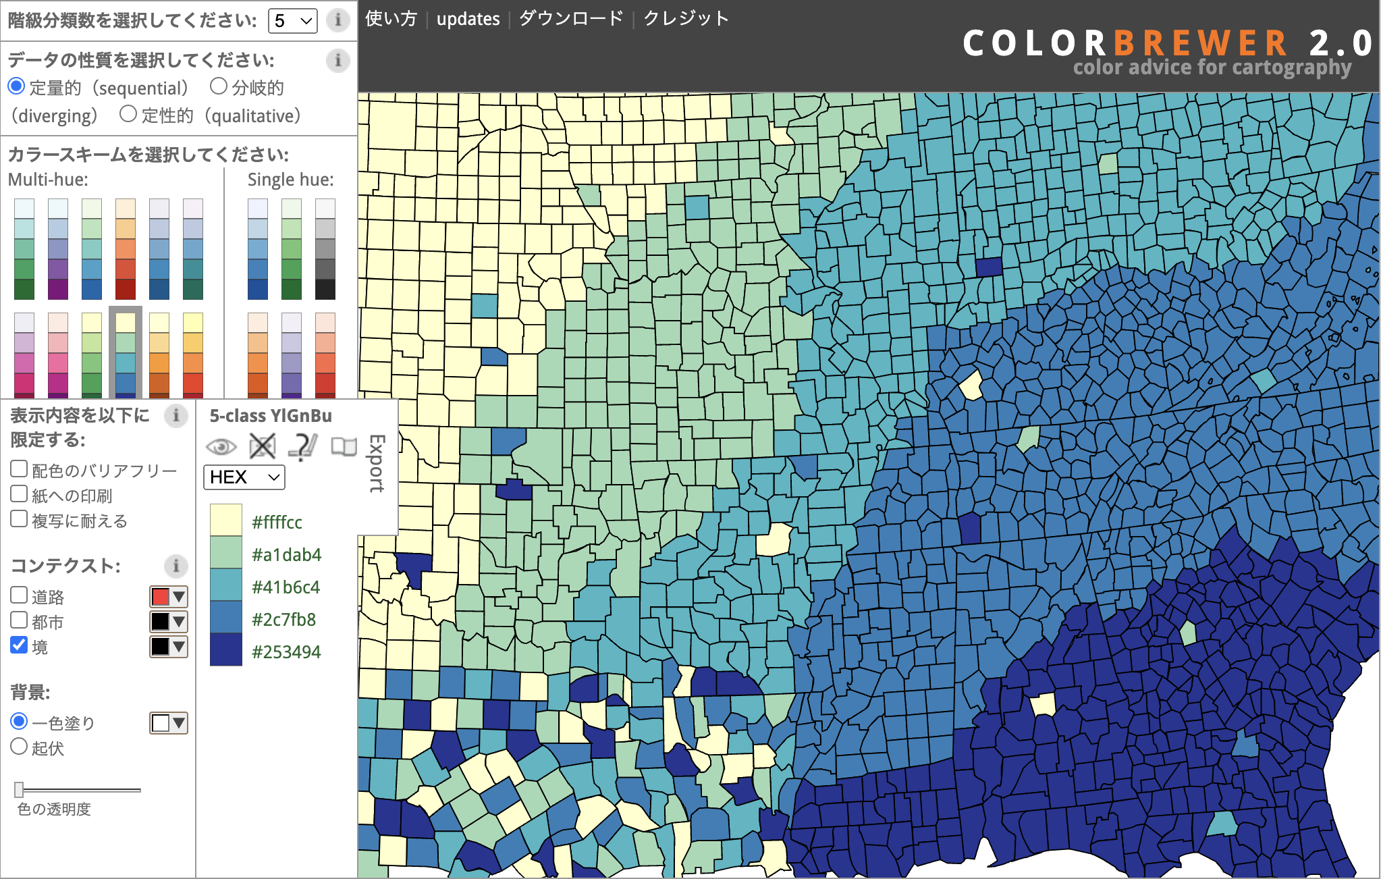Click info icon beside コンテクスト
Viewport: 1381px width, 879px height.
point(175,565)
